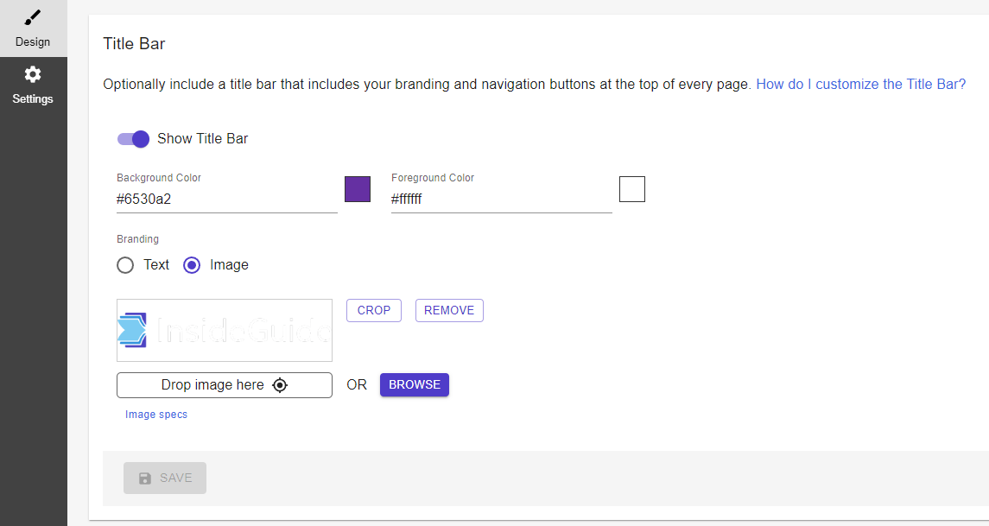Click the Background Color hex field

click(x=227, y=200)
